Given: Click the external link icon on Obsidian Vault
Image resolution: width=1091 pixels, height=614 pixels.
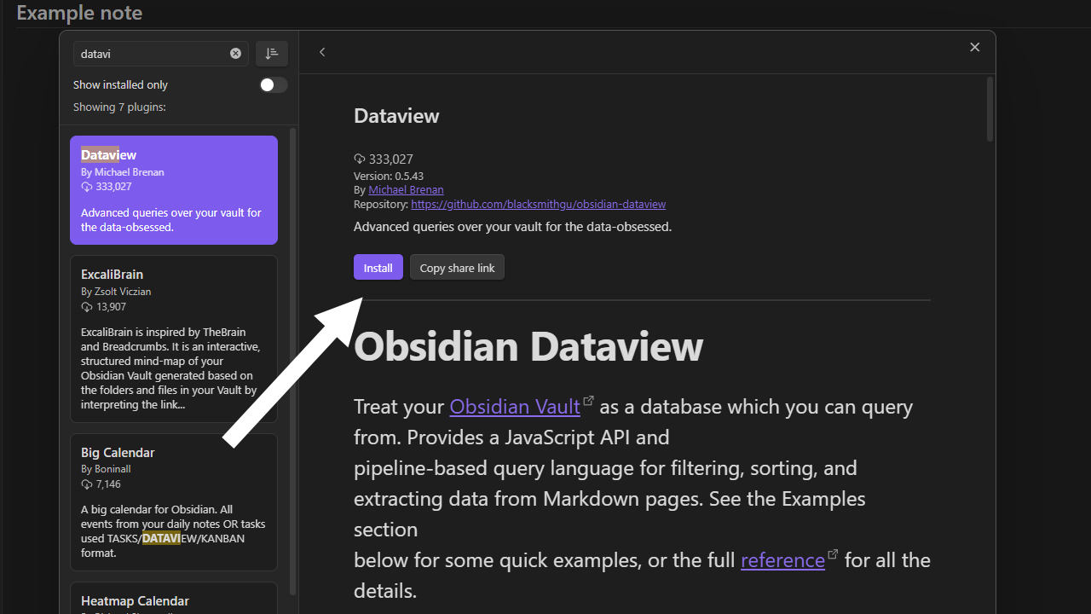Looking at the screenshot, I should click(588, 399).
